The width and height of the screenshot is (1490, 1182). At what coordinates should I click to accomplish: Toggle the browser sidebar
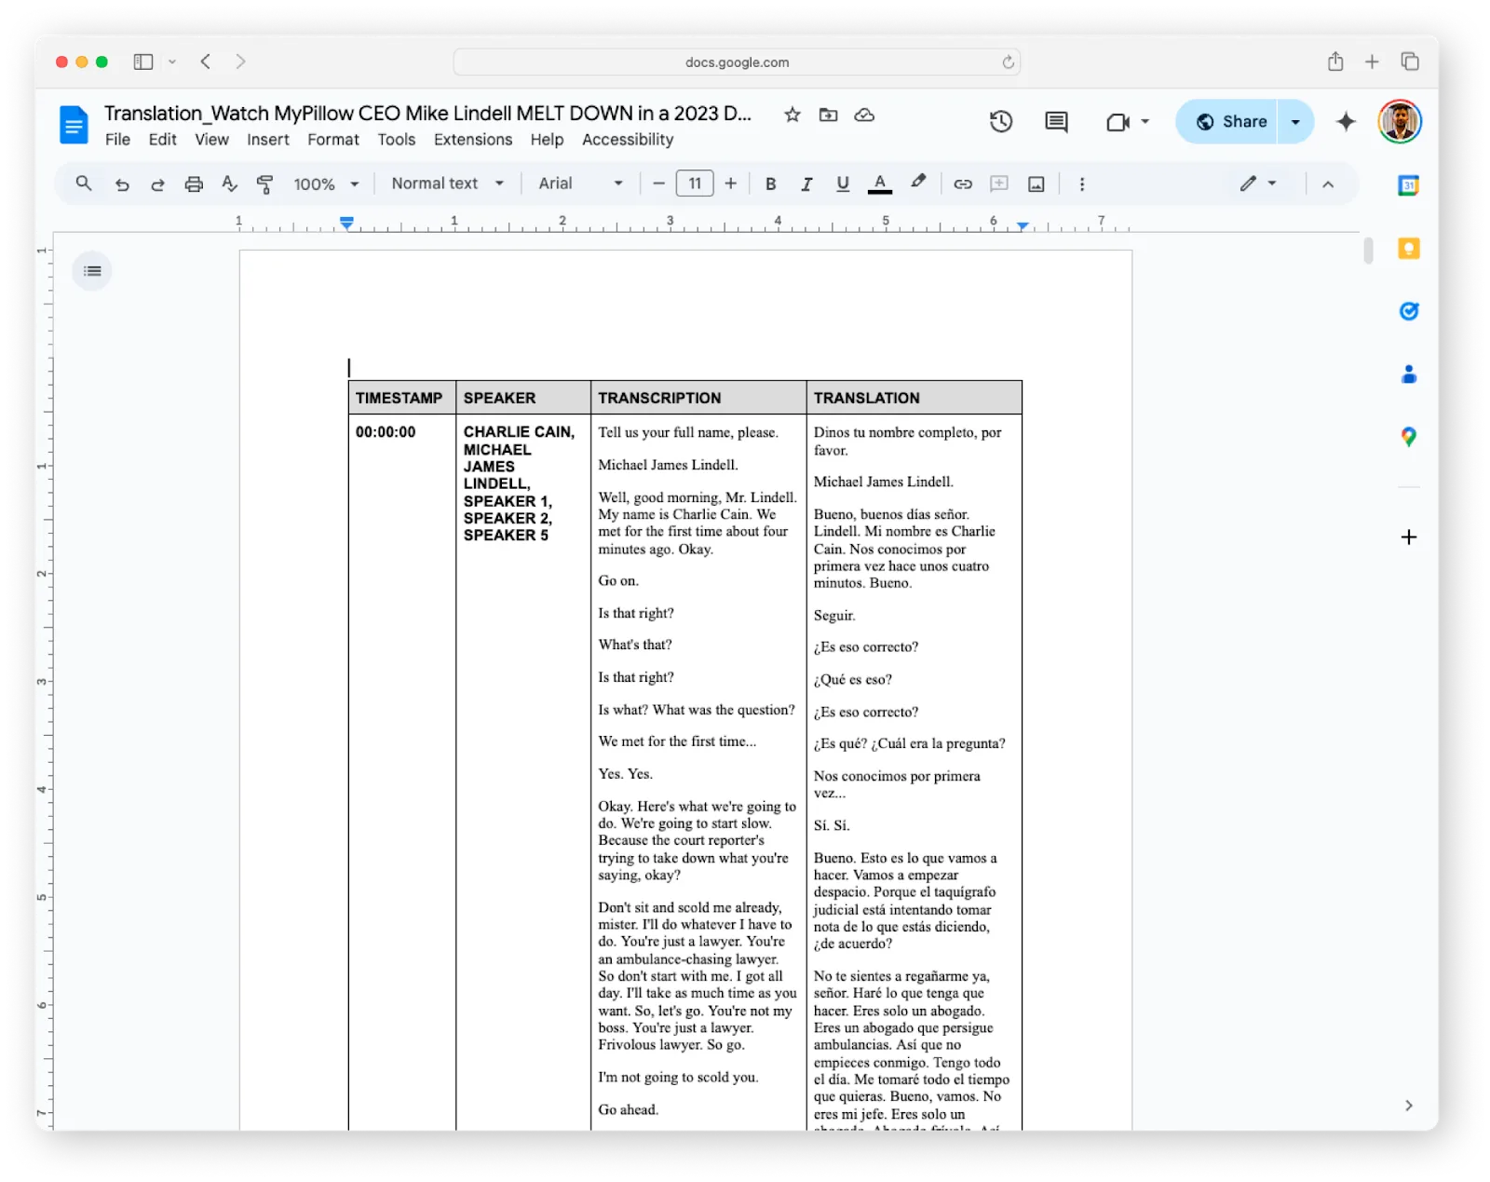click(x=143, y=62)
